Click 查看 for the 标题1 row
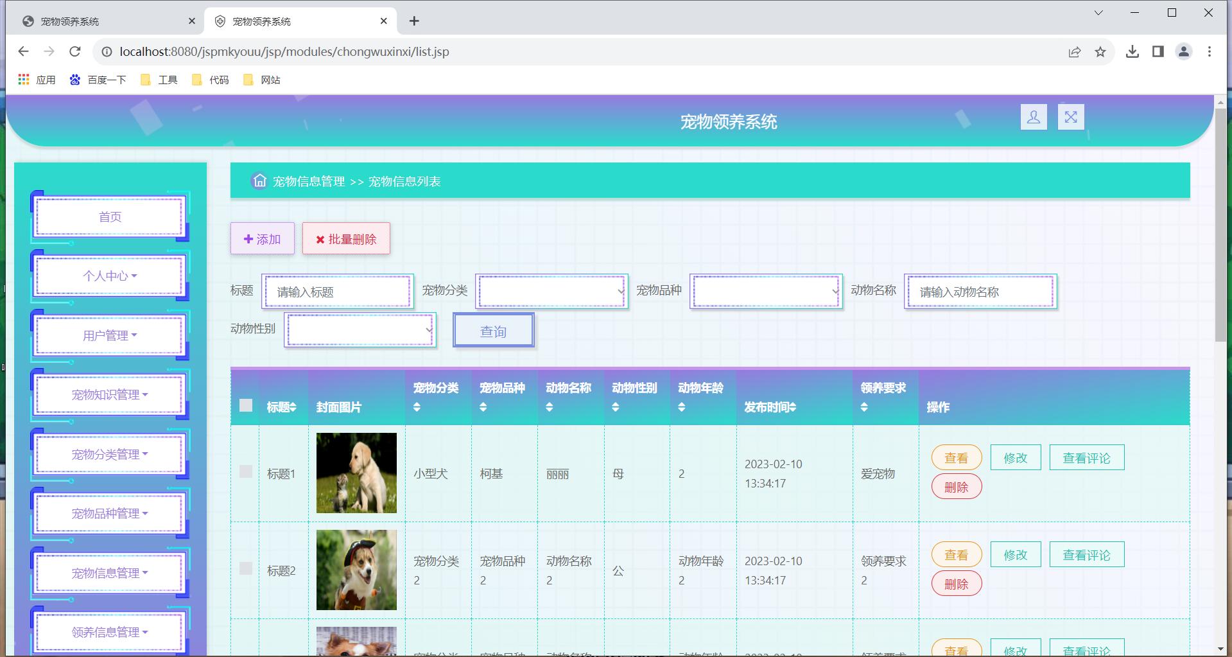Viewport: 1232px width, 657px height. [x=957, y=458]
